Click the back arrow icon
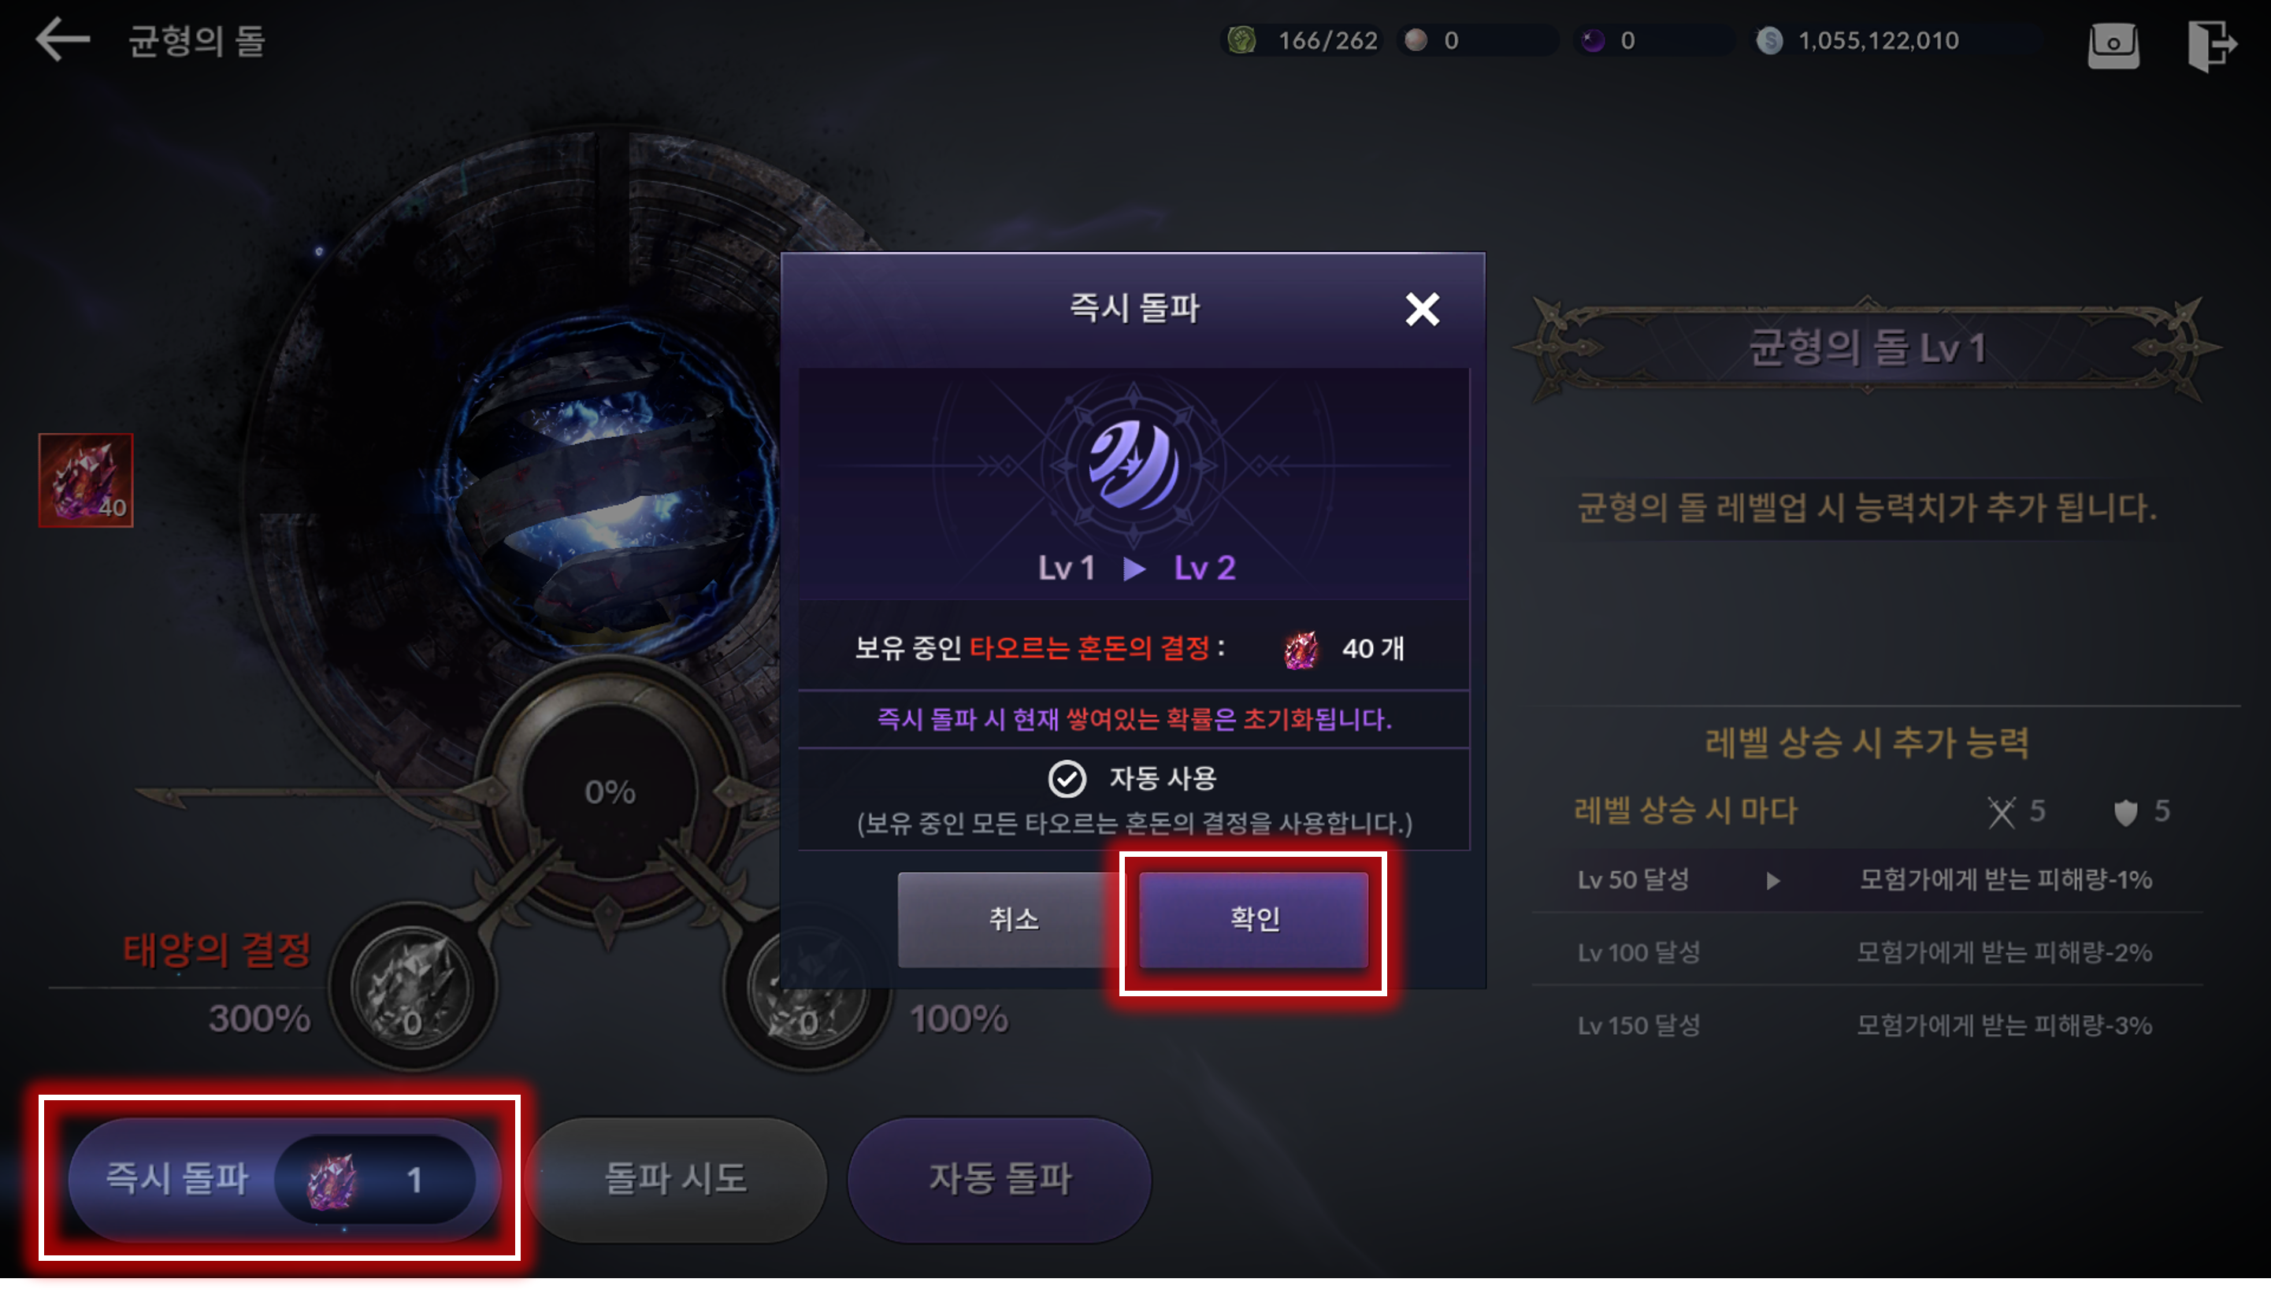Image resolution: width=2271 pixels, height=1290 pixels. click(x=62, y=40)
